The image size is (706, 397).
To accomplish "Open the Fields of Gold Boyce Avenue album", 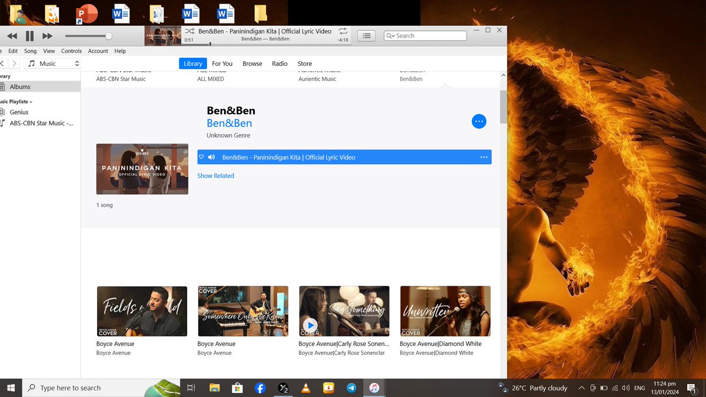I will pos(142,311).
